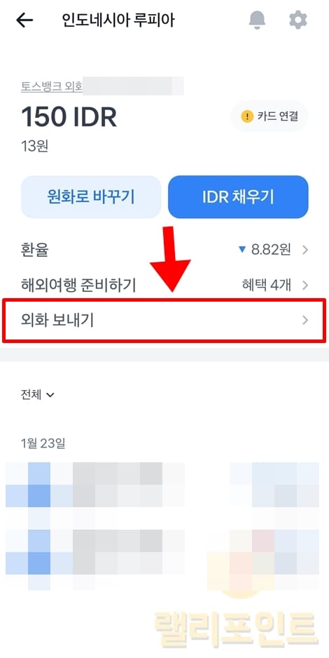Viewport: 329px width, 658px height.
Task: Open the 환율 row chevron
Action: 305,250
